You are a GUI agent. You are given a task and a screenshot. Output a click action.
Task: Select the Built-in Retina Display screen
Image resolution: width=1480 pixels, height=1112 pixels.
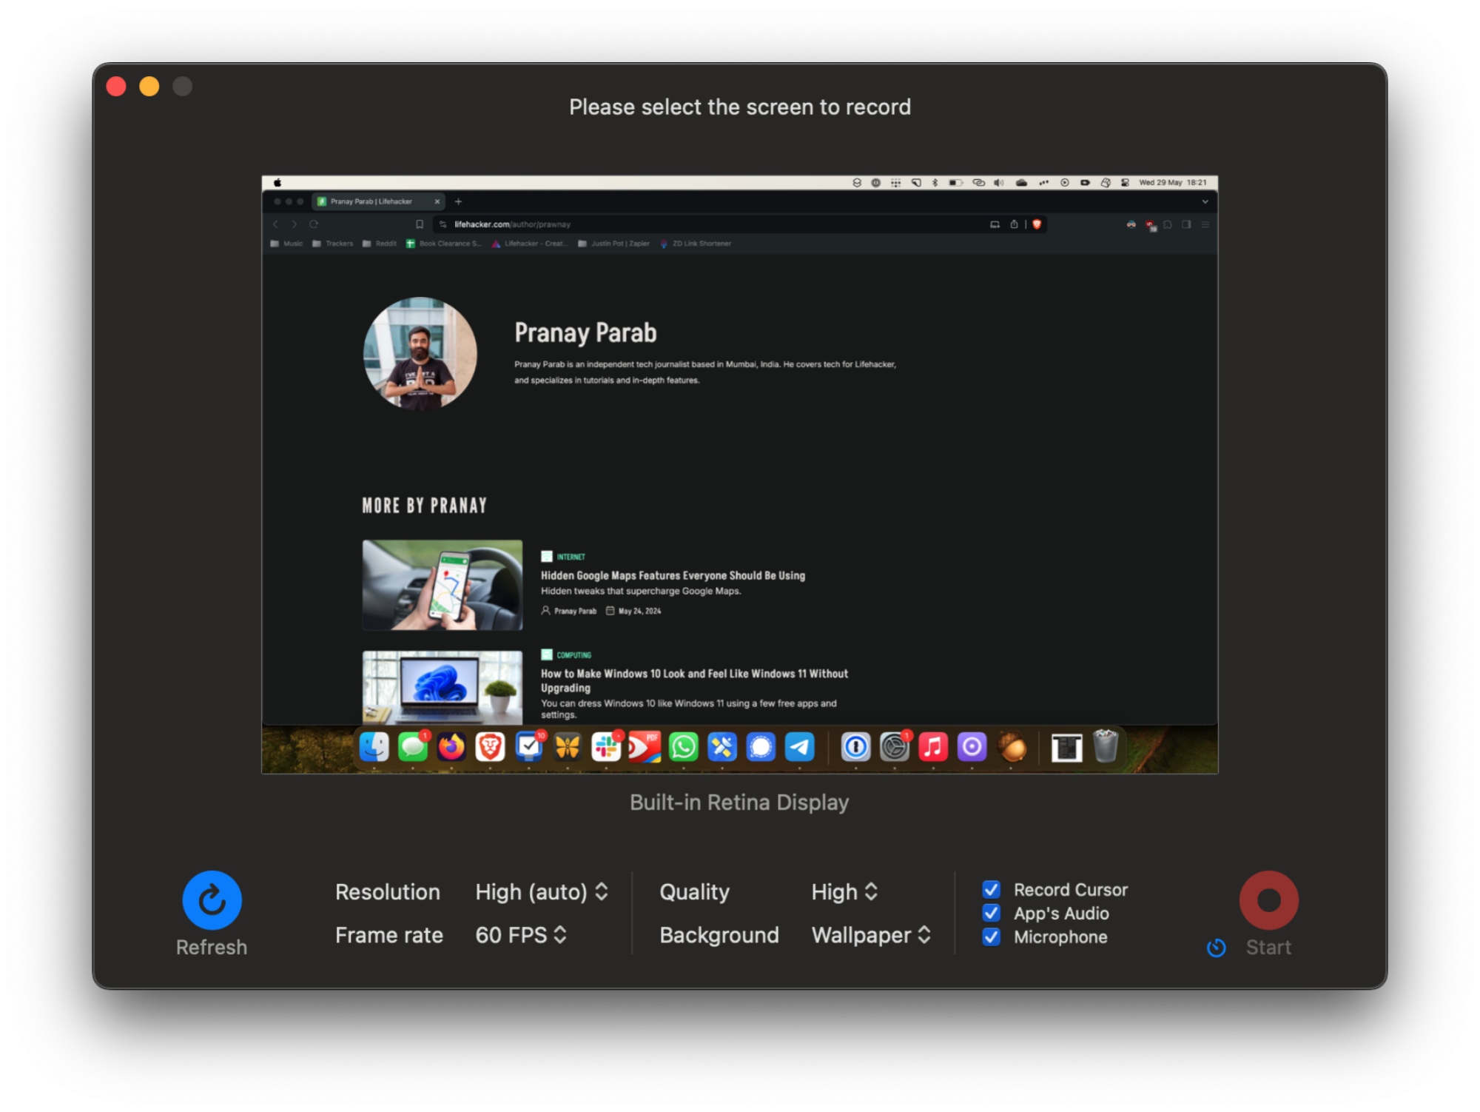pyautogui.click(x=740, y=473)
